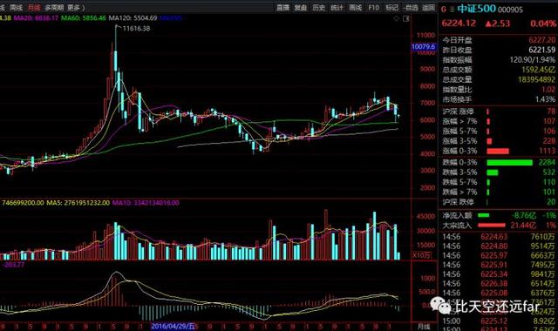Open the 月线 period selector at bottom right
558x331 pixels.
pos(423,327)
